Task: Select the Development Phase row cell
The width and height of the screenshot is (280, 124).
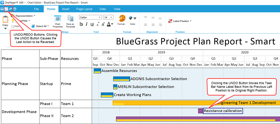Action: (x=20, y=112)
